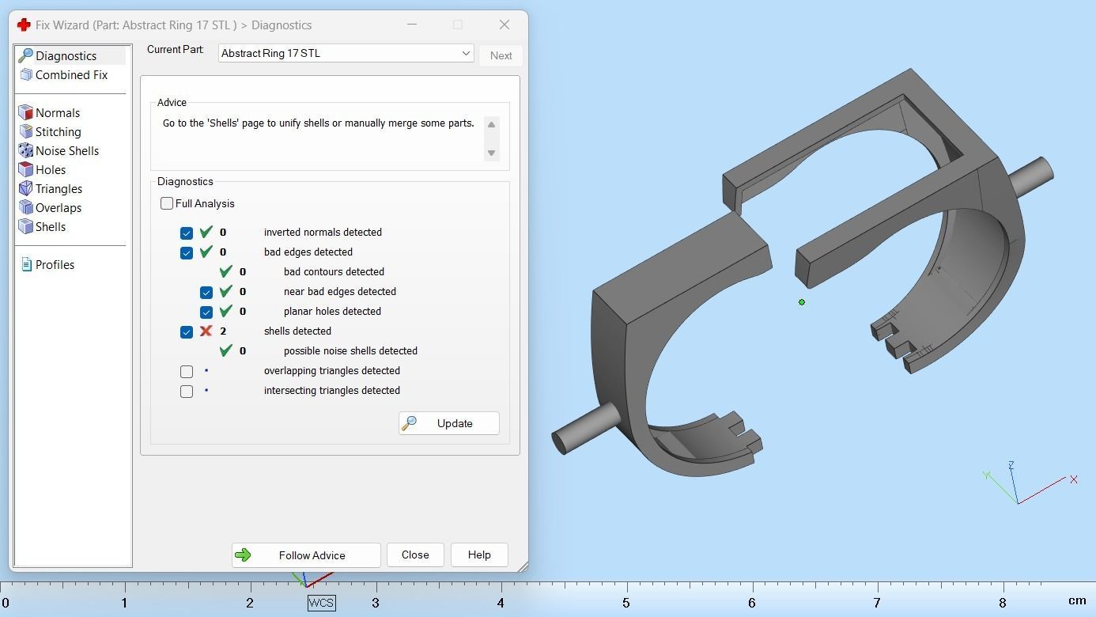Click the WCS marker on the ruler
Viewport: 1096px width, 617px height.
[x=321, y=603]
